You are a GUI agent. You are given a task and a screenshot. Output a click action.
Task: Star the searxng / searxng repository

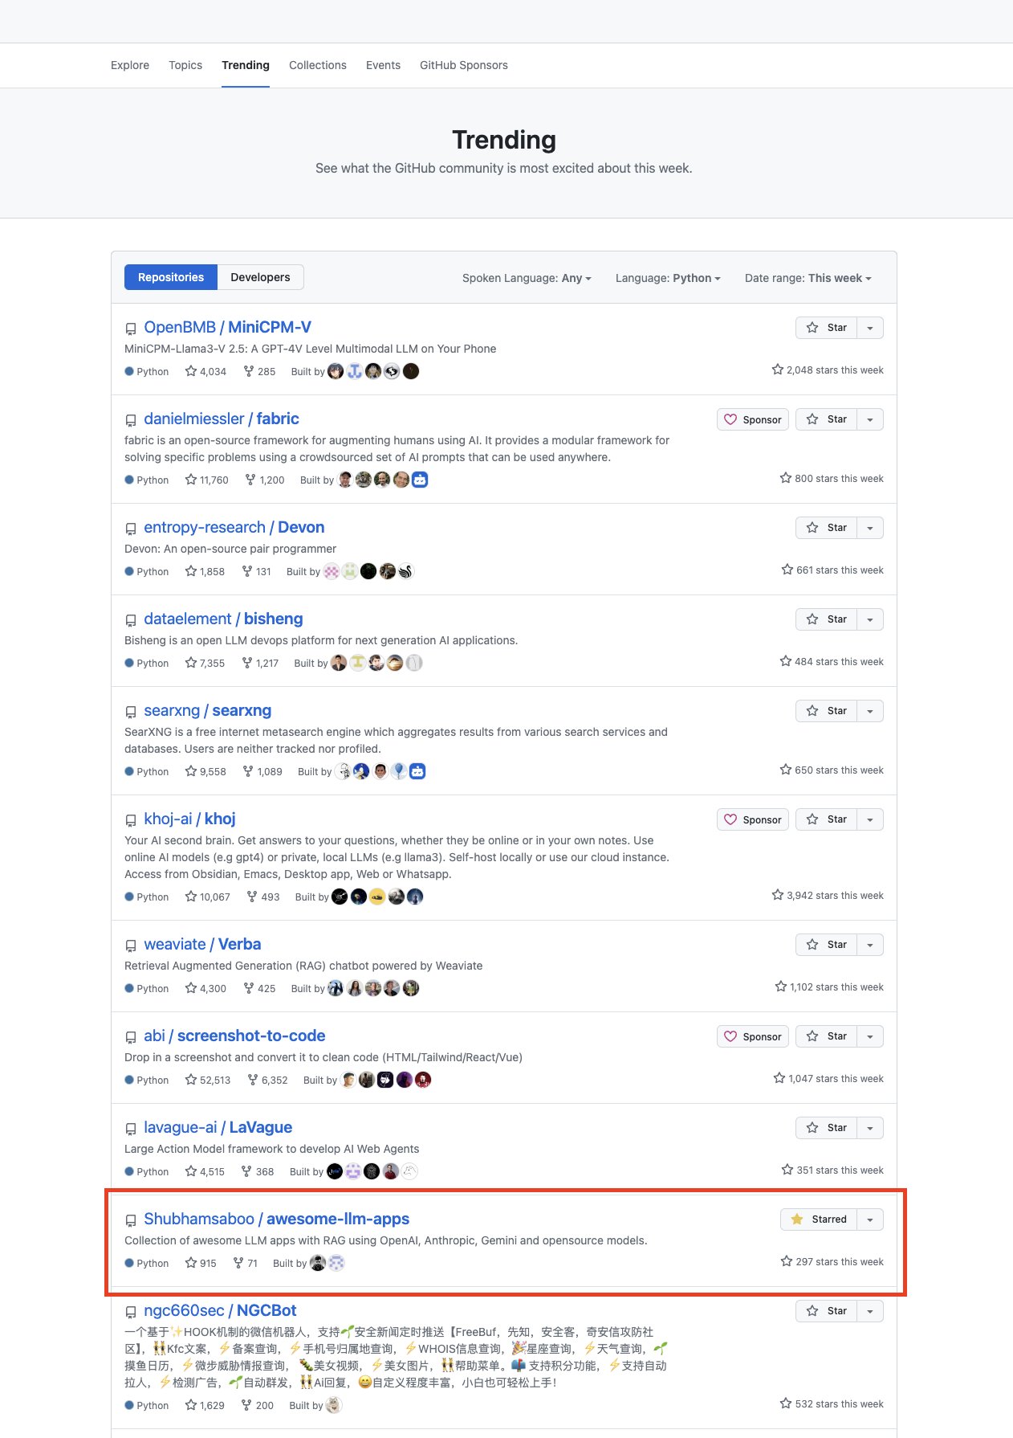point(827,711)
